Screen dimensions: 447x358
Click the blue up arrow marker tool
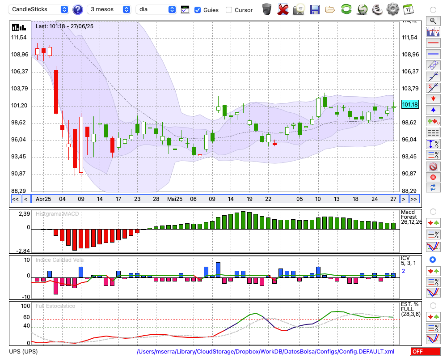[433, 110]
